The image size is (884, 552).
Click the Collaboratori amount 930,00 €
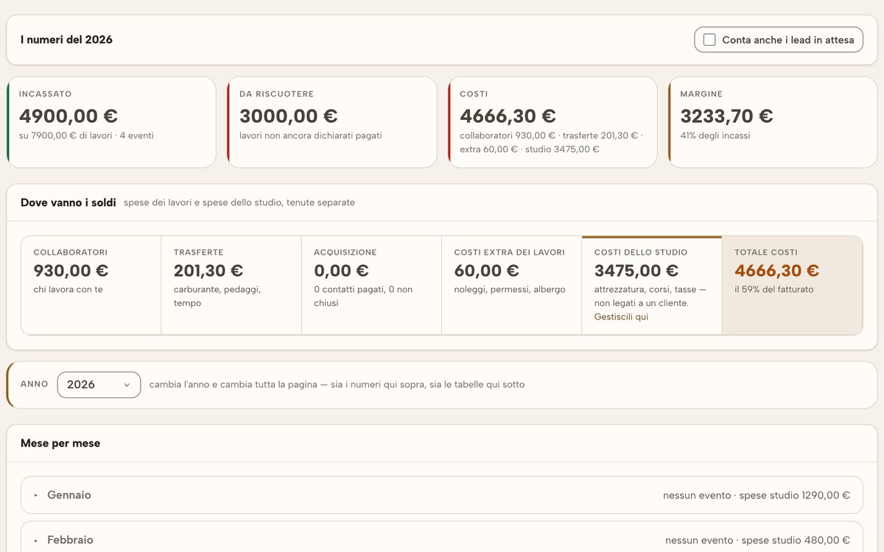point(71,271)
